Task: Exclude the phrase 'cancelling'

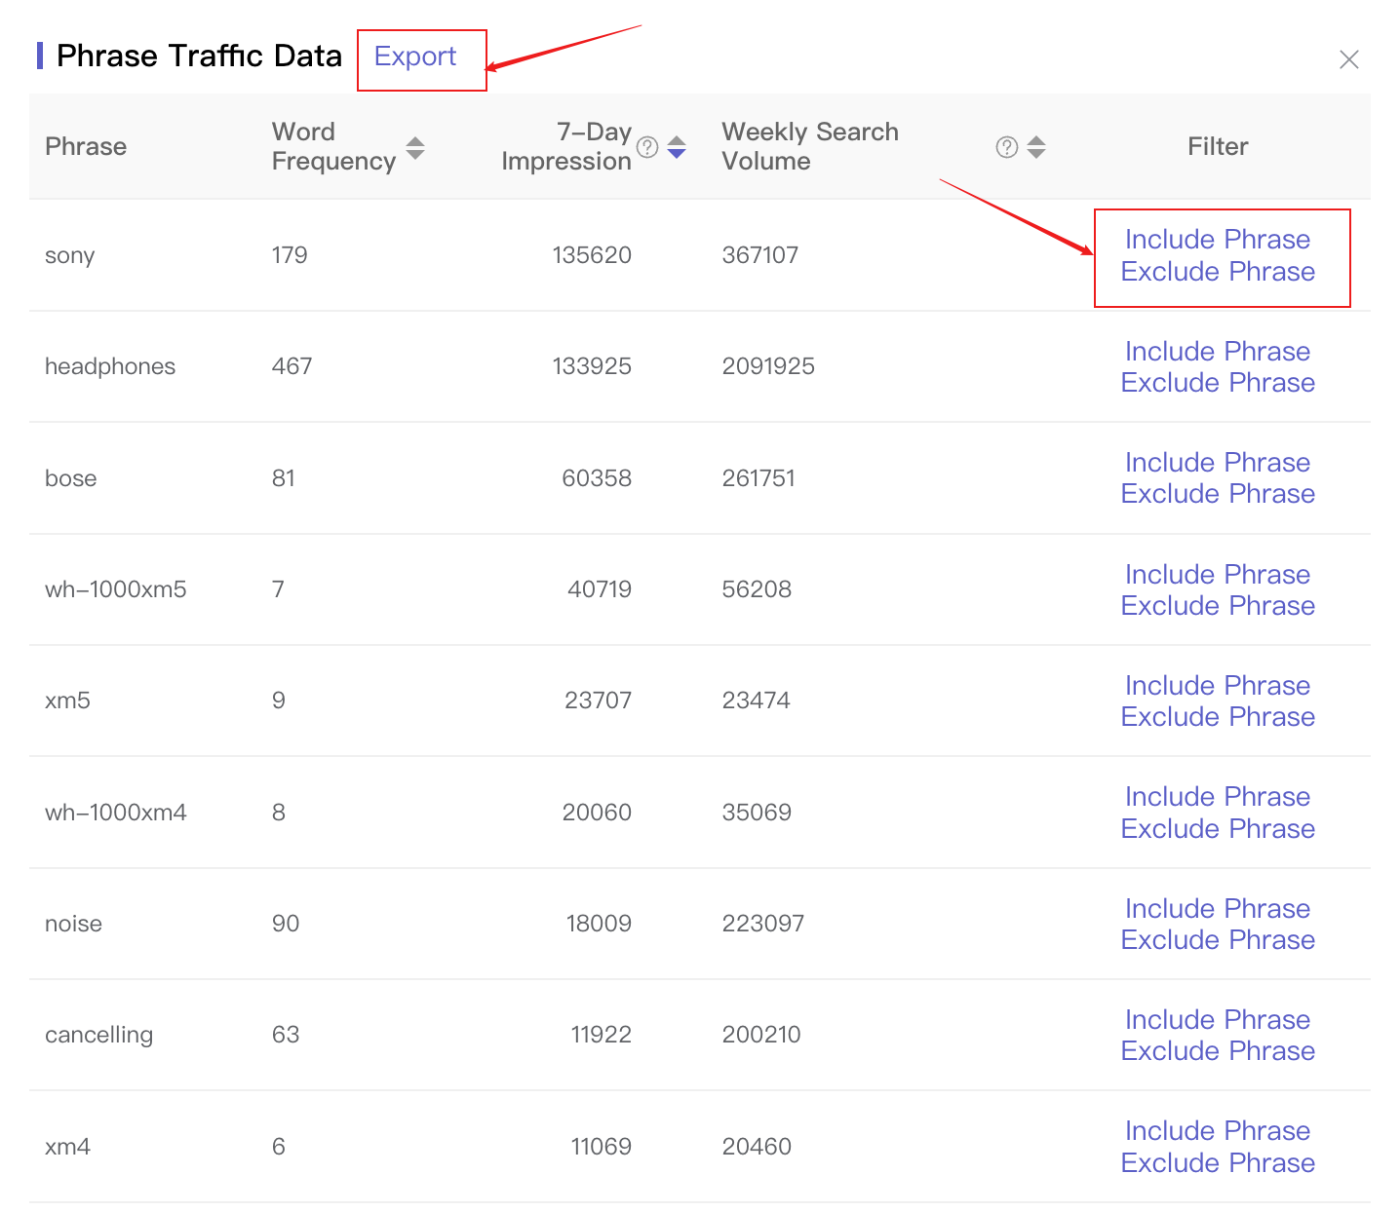Action: click(1217, 1050)
